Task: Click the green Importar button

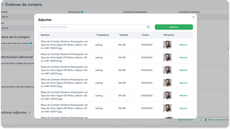Action: [174, 27]
